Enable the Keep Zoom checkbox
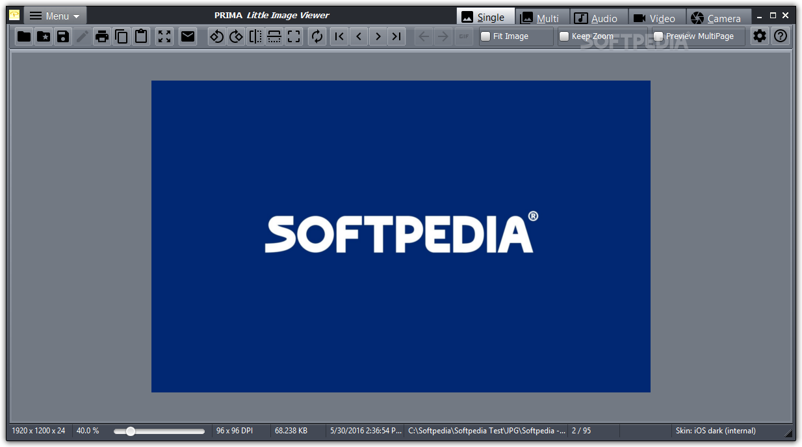This screenshot has height=447, width=802. [564, 36]
